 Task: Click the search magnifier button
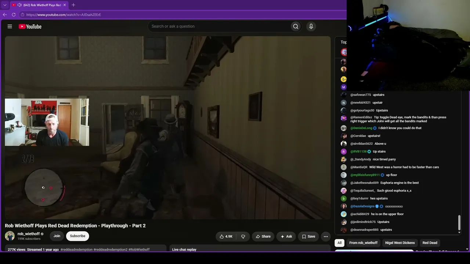coord(296,26)
